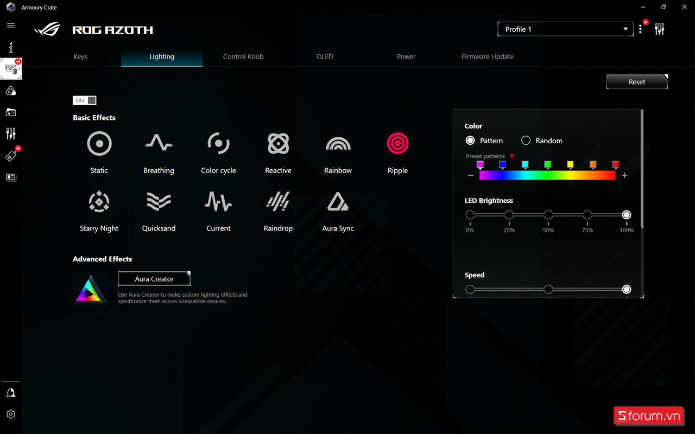
Task: Select the yellow gradient color marker
Action: click(570, 165)
